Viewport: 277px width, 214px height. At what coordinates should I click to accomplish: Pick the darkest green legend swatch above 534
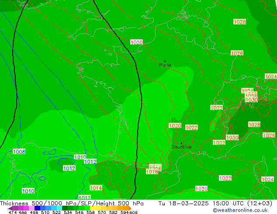point(65,208)
